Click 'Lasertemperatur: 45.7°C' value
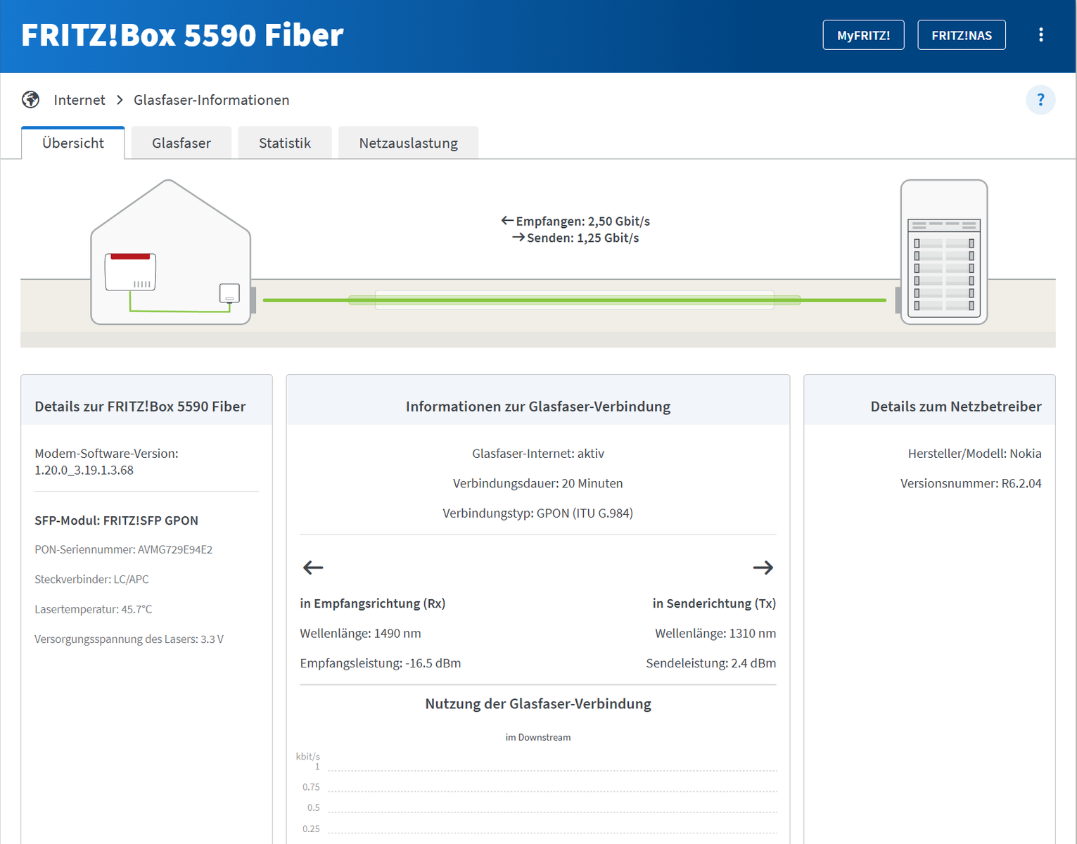The image size is (1077, 844). (94, 609)
